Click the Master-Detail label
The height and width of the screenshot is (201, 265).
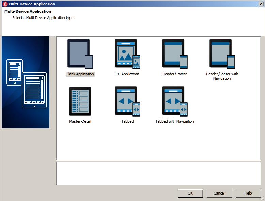tap(80, 121)
